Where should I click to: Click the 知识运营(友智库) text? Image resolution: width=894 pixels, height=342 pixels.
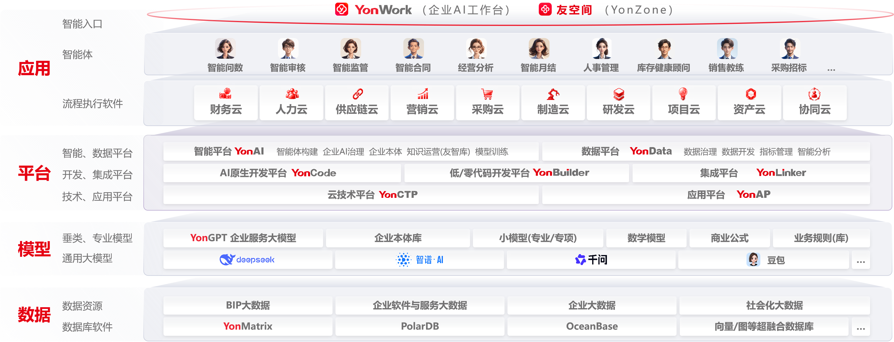pyautogui.click(x=438, y=152)
